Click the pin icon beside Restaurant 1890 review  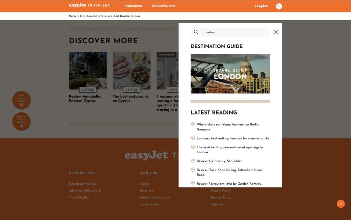[x=193, y=184]
